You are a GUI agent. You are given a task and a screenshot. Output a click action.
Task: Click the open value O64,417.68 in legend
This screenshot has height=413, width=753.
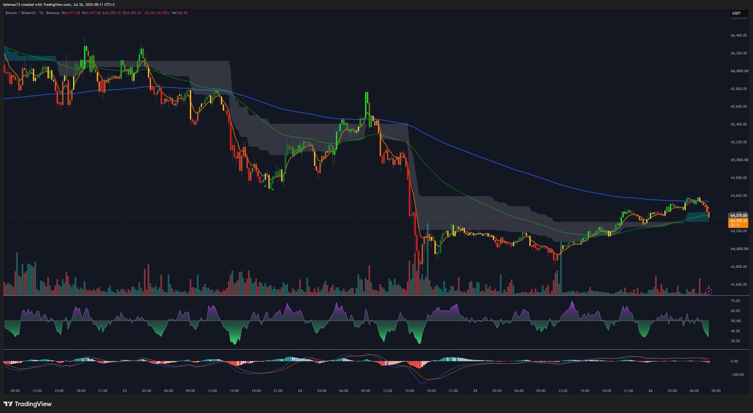click(71, 13)
